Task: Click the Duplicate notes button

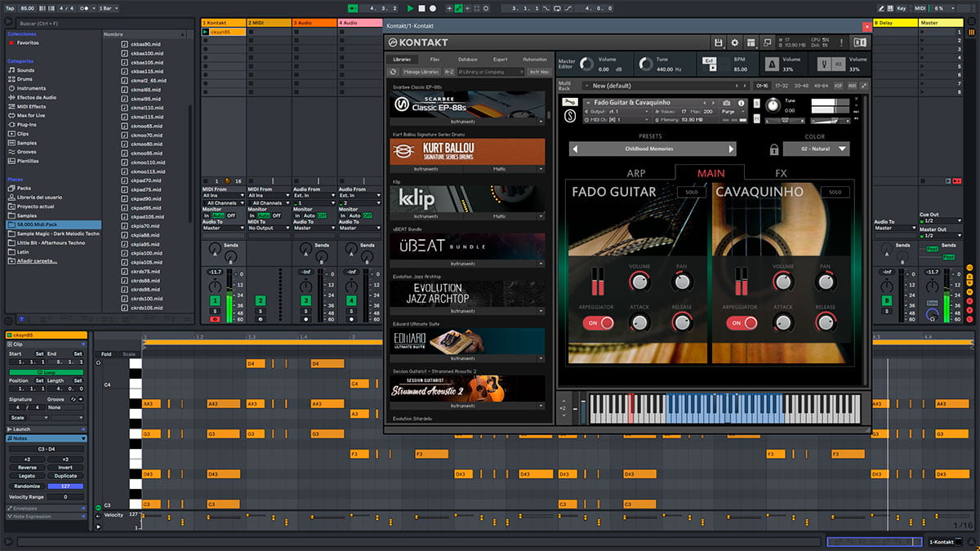Action: point(65,476)
